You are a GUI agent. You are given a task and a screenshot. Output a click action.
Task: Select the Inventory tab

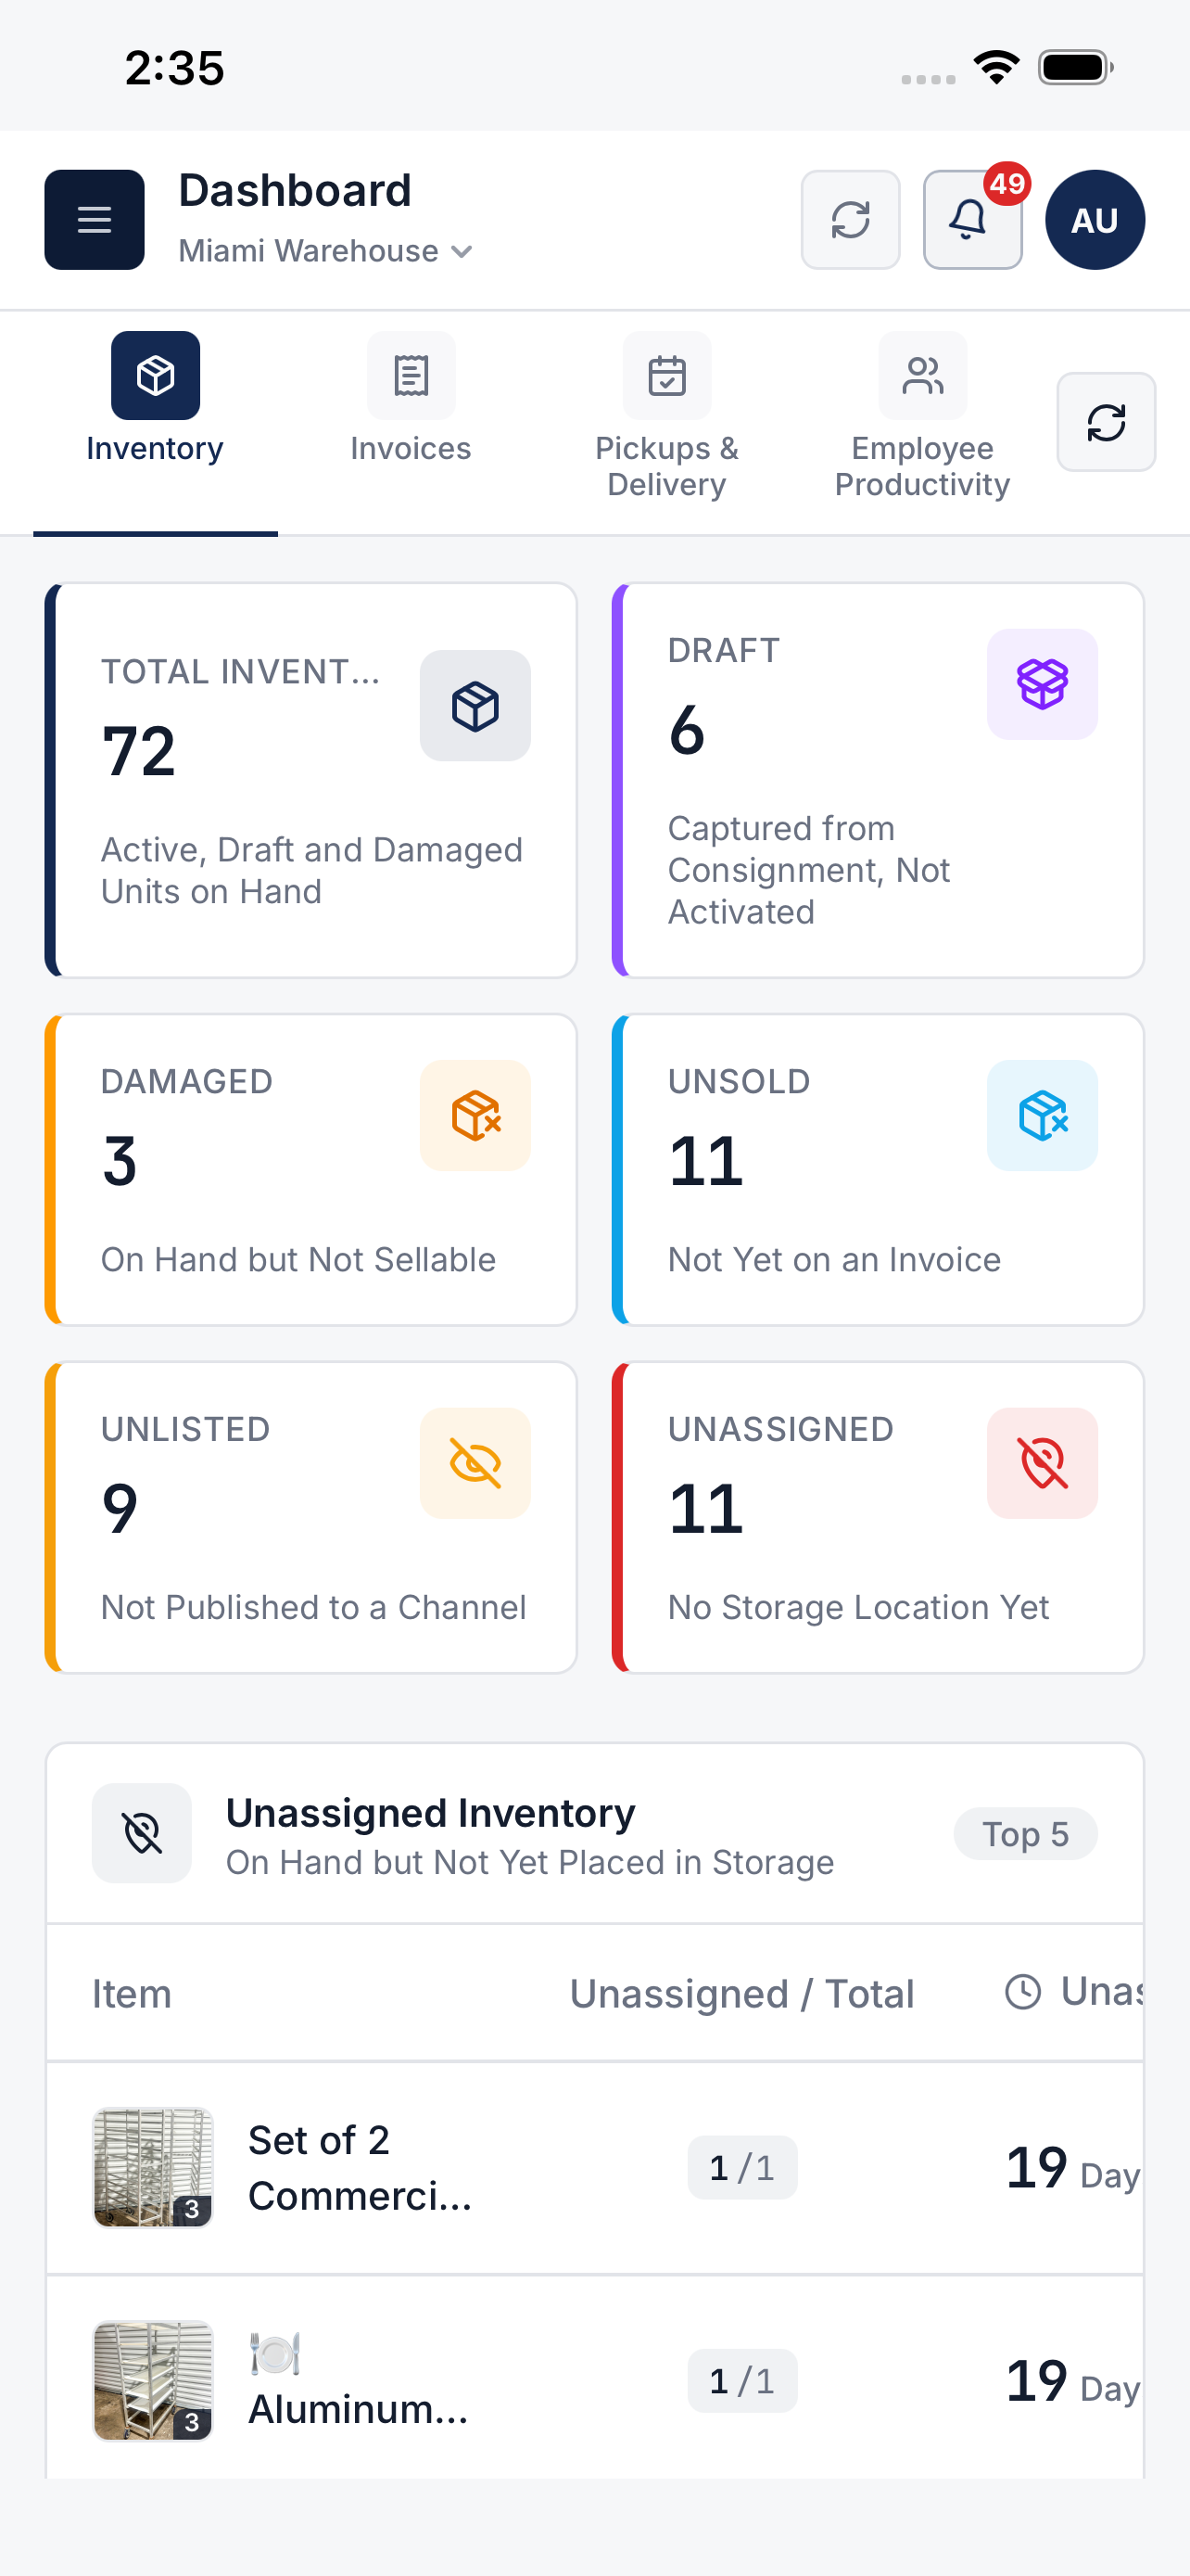(x=155, y=400)
